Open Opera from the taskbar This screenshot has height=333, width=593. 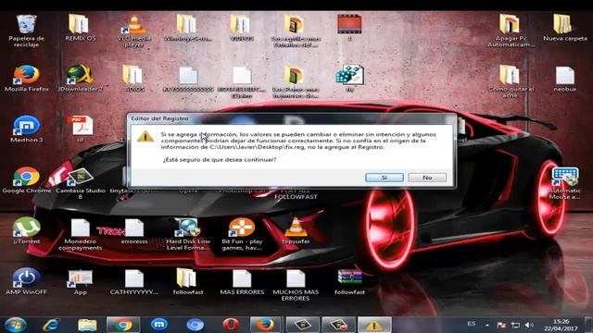click(x=231, y=325)
